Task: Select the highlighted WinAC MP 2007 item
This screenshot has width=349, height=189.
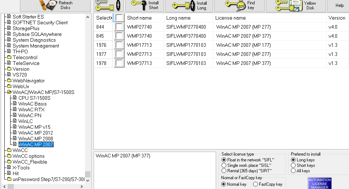Action: point(36,144)
